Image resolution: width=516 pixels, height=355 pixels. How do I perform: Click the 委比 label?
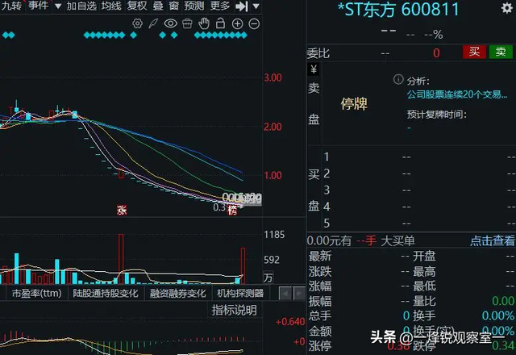[x=318, y=53]
